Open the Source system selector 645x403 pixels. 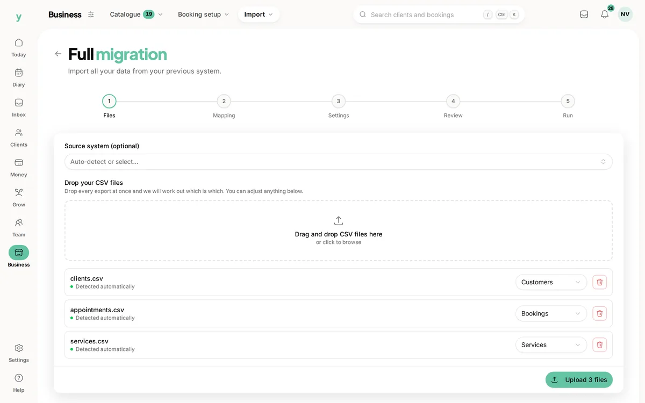point(339,162)
